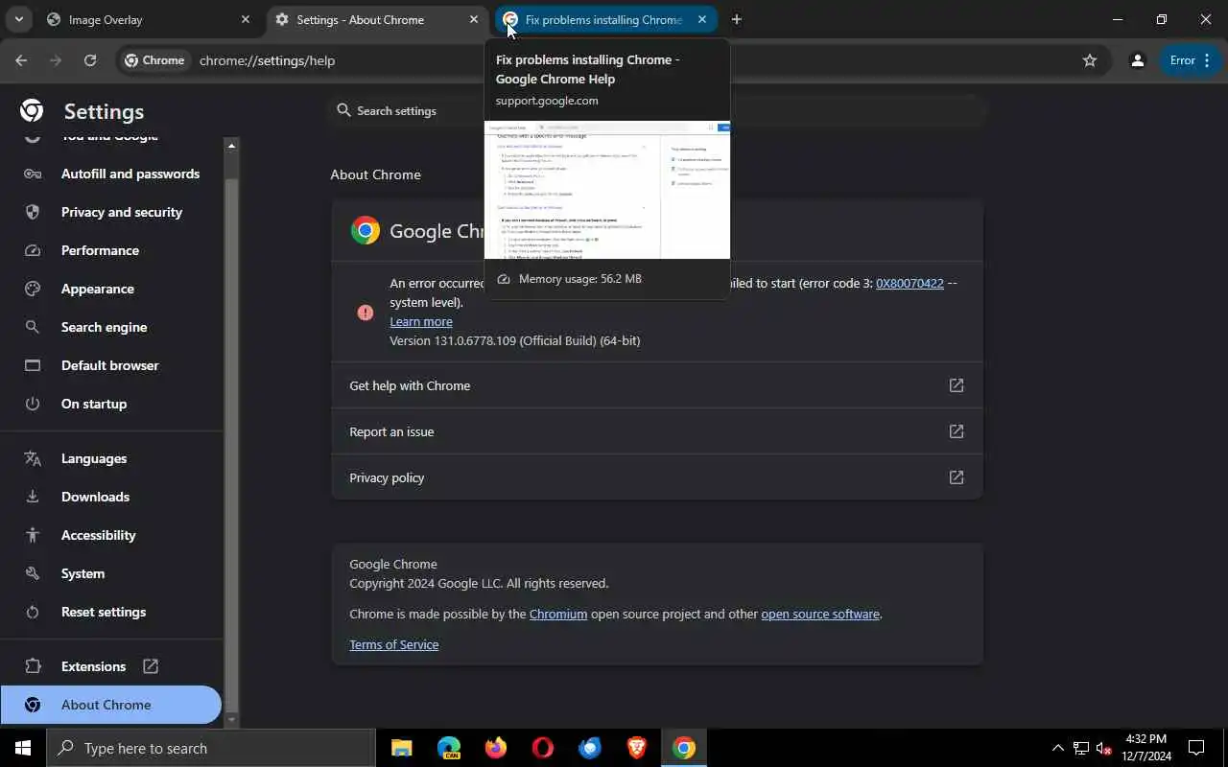Image resolution: width=1228 pixels, height=767 pixels.
Task: Click the translate icon for Languages
Action: point(33,458)
